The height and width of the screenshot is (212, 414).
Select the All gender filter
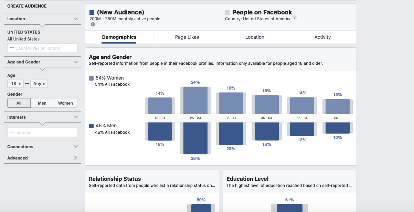point(19,103)
